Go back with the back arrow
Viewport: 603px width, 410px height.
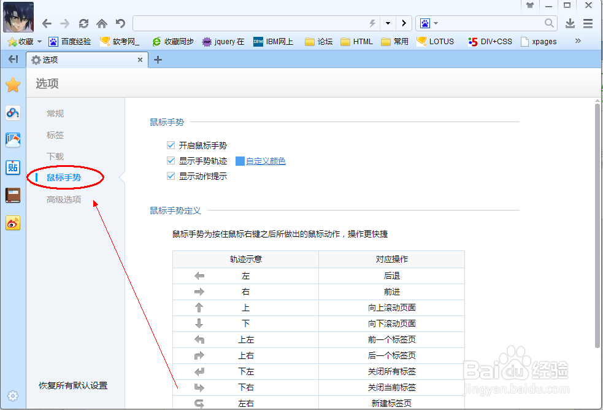(x=47, y=23)
